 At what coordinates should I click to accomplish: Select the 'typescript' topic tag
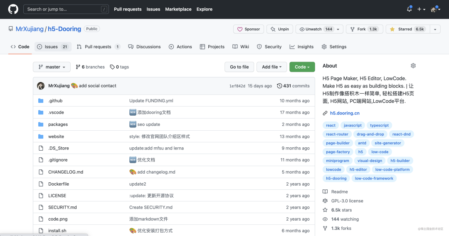pyautogui.click(x=379, y=125)
